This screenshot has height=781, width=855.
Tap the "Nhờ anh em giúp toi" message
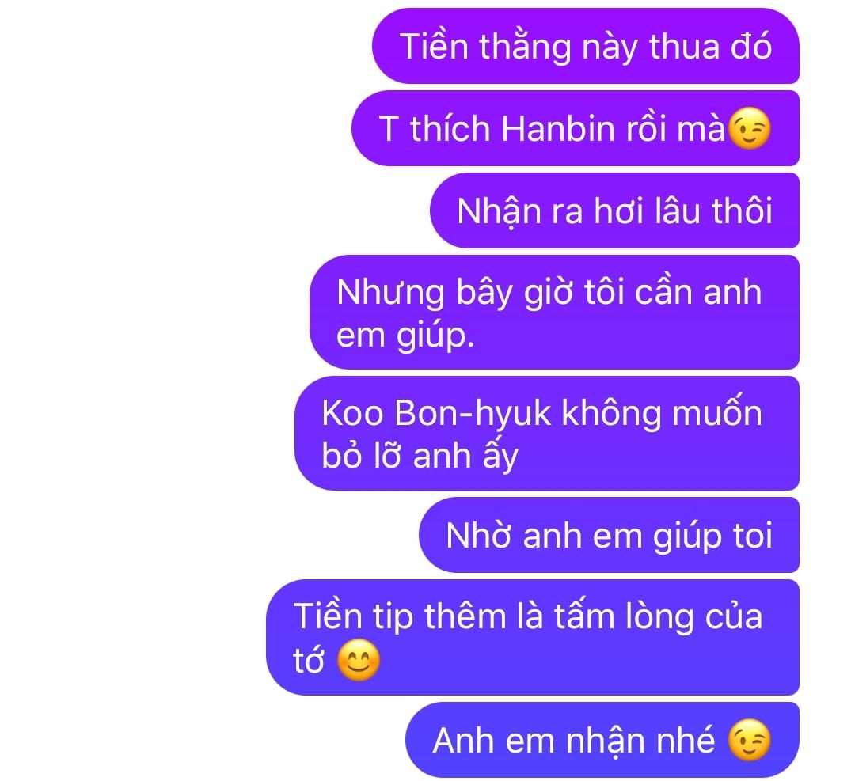[609, 535]
